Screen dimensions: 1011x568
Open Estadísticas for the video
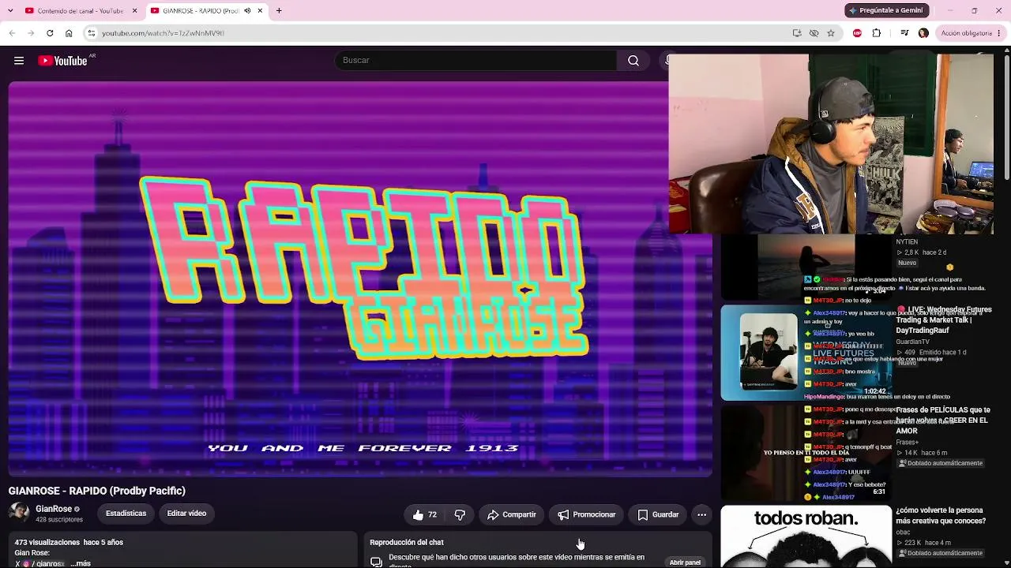[x=126, y=514]
